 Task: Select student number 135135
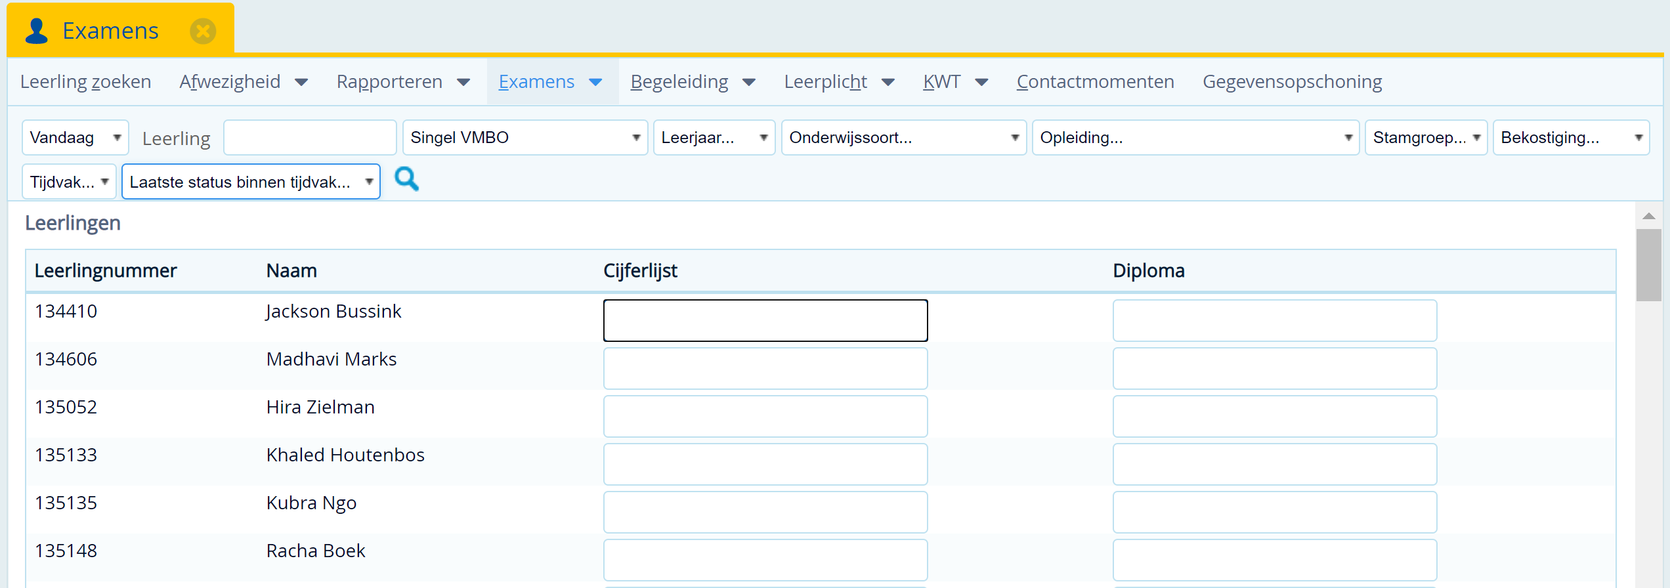[66, 503]
